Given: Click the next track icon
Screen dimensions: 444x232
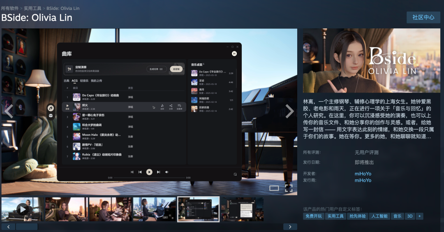Looking at the screenshot, I should point(159,172).
